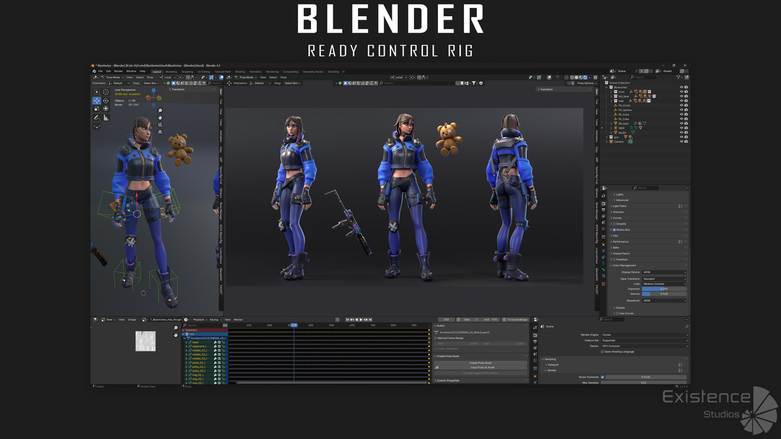
Task: Click the To Scene Range button
Action: 517,319
